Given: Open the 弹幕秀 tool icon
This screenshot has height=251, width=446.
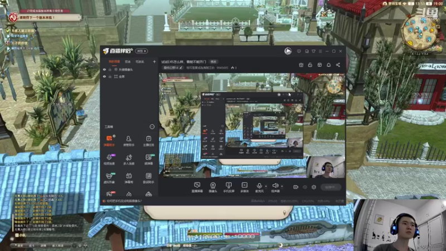Looking at the screenshot, I should click(129, 177).
